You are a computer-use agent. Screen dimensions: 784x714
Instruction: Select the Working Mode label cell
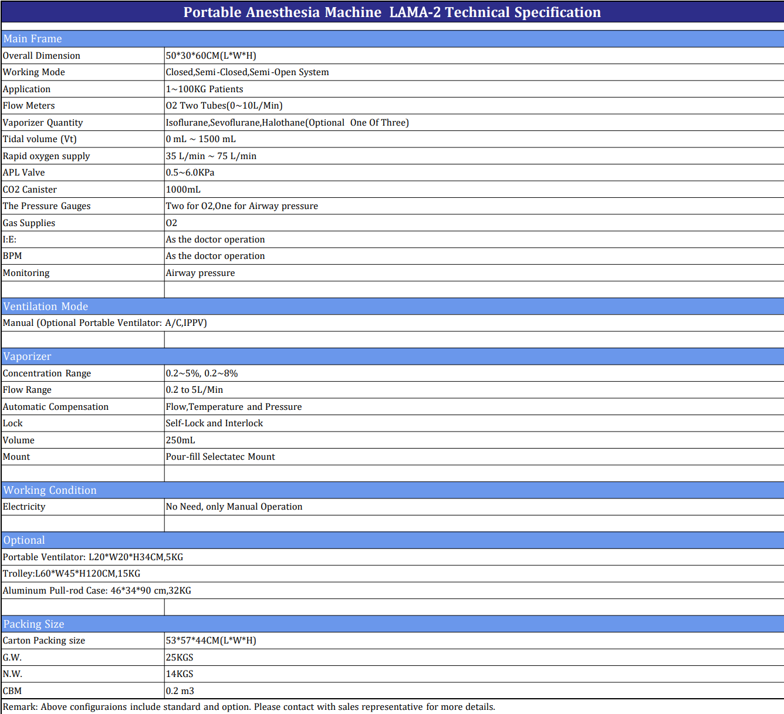click(x=34, y=72)
